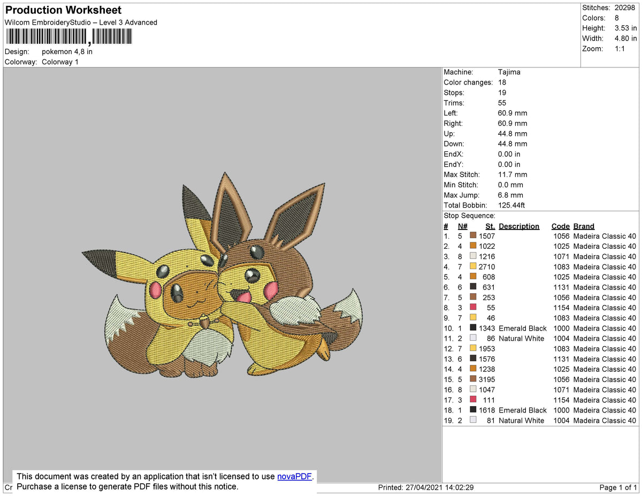Select code 1083 in stop row 12

pos(561,349)
